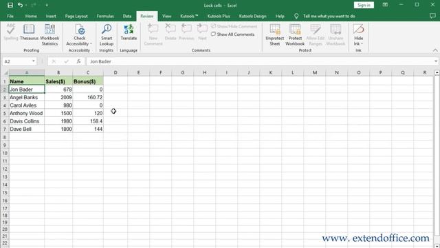This screenshot has width=440, height=248.
Task: Open Smart Lookup
Action: point(107,35)
